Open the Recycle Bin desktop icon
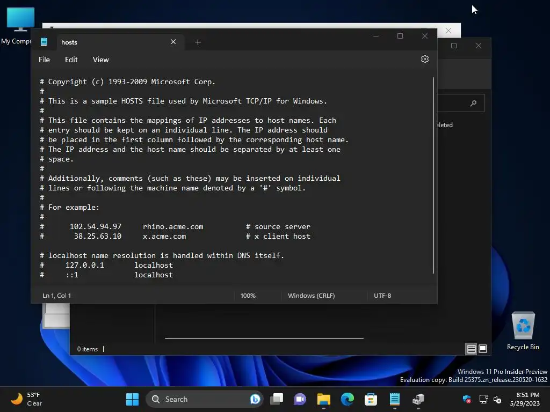 point(523,330)
